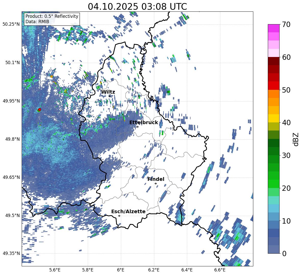The height and width of the screenshot is (275, 302).
Task: Click the Product: 0.5° Reflectivity text
Action: [52, 16]
